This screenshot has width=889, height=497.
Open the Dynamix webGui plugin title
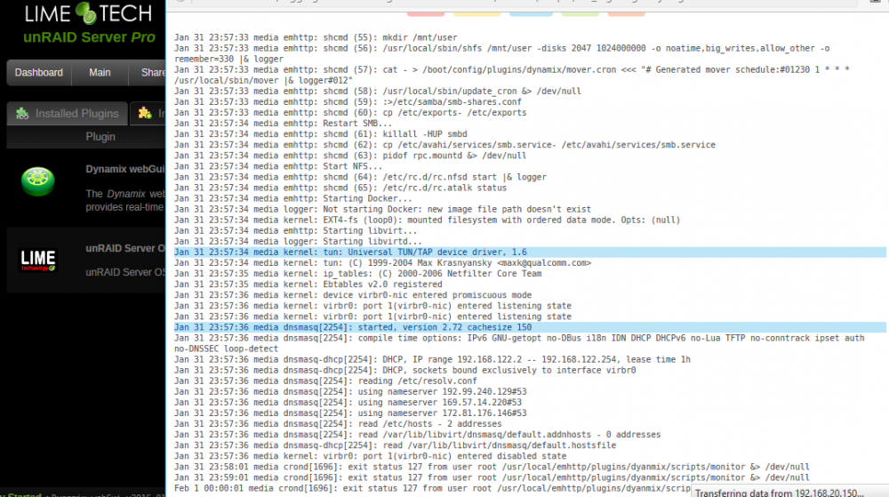(124, 169)
